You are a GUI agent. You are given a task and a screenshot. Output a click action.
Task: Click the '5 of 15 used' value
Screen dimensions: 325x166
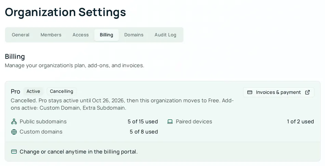tap(143, 121)
